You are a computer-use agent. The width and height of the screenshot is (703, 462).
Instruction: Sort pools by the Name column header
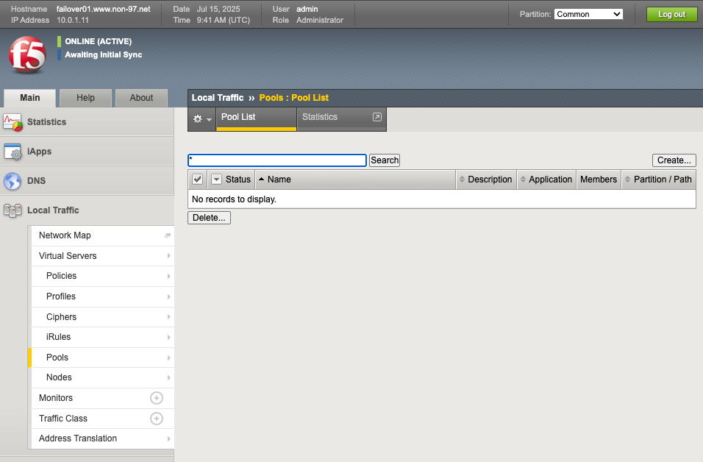point(355,180)
